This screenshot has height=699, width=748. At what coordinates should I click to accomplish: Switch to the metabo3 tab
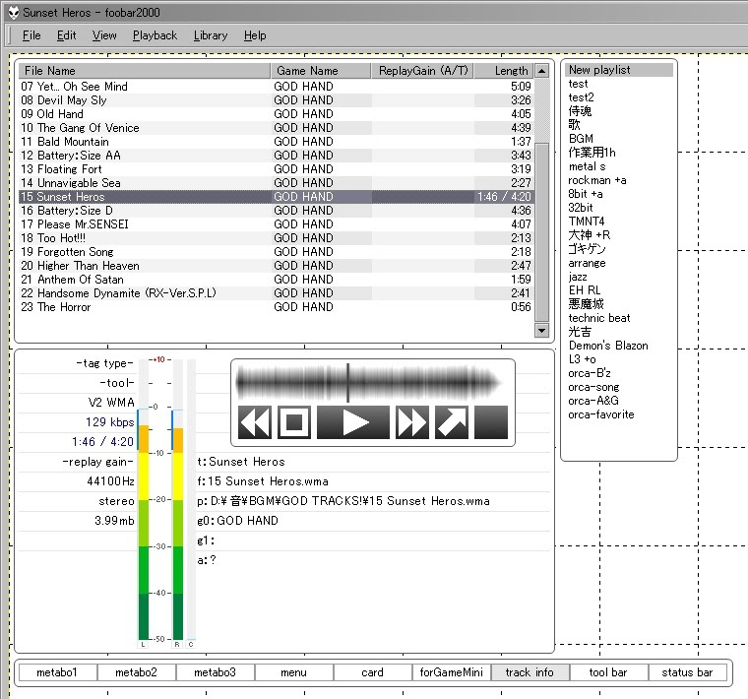pyautogui.click(x=216, y=672)
